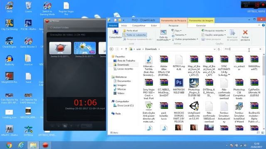266x149 pixels.
Task: Open the Tamanho filter dropdown
Action: [179, 35]
